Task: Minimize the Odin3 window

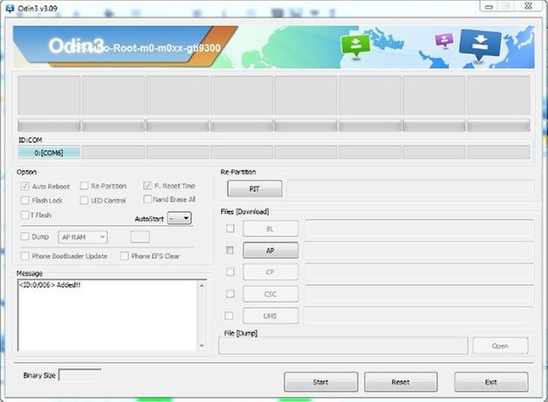Action: [x=489, y=6]
